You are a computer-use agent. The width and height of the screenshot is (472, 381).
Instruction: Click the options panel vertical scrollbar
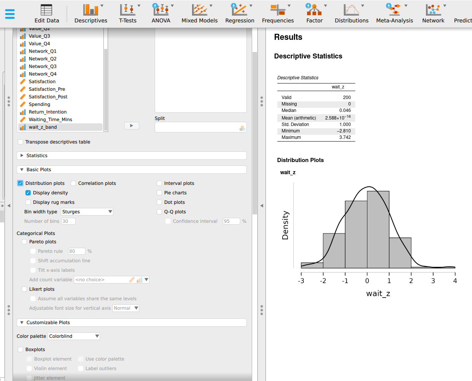[x=255, y=133]
